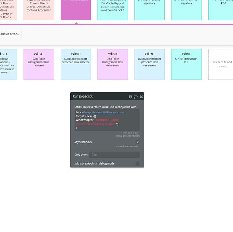Image resolution: width=233 pixels, height=232 pixels.
Task: Click the Group Header's @ZRapport:count dynamic expression
Action: pyautogui.click(x=104, y=112)
